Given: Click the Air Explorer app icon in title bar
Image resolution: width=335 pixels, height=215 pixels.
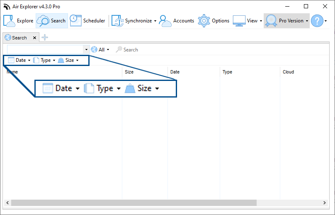Looking at the screenshot, I should point(7,7).
